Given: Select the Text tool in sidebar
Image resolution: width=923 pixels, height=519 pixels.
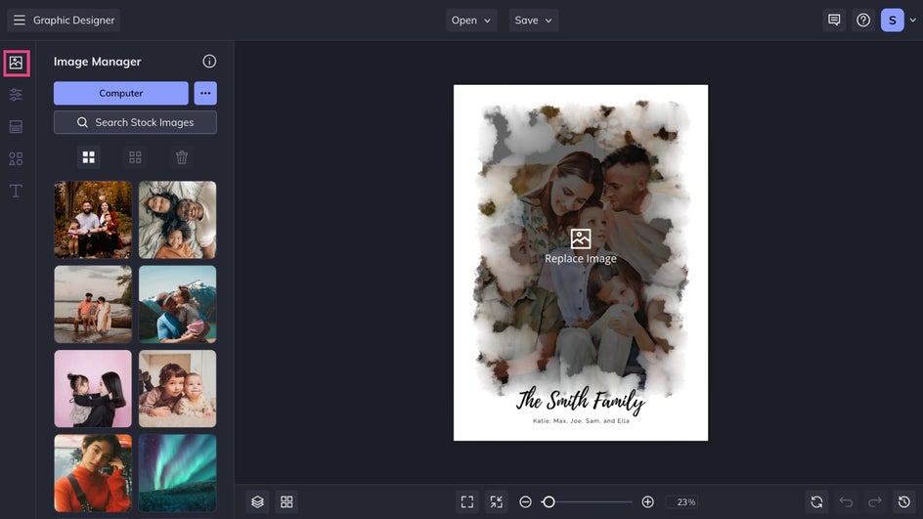Looking at the screenshot, I should (x=16, y=191).
